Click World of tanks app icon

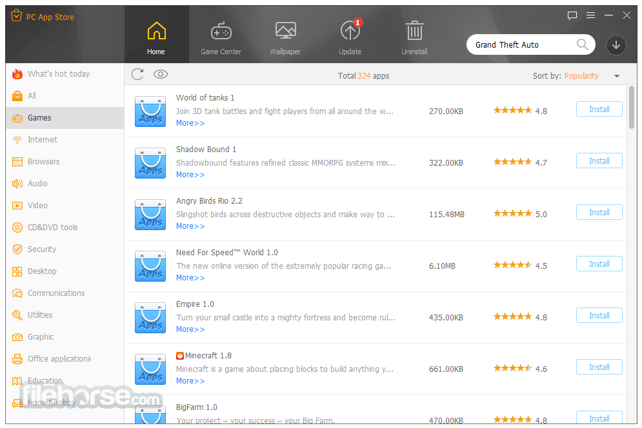[150, 112]
